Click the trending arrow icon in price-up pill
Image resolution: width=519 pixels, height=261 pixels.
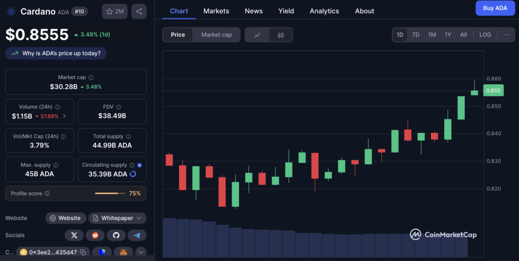(x=15, y=53)
